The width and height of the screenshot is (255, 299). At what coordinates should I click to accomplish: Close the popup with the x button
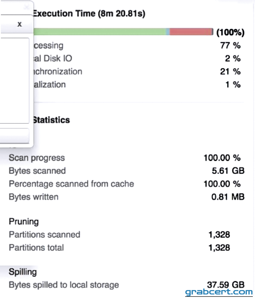point(19,24)
